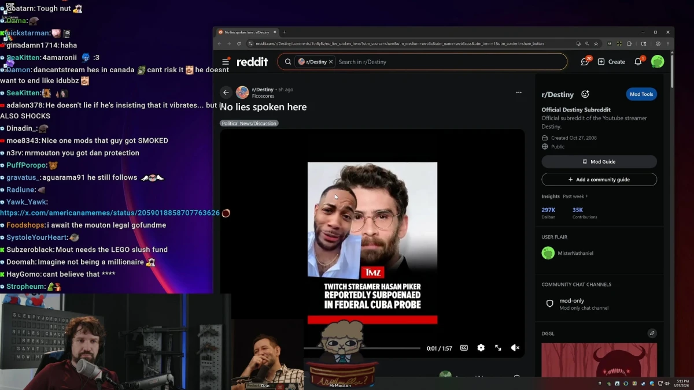Click the reddit logo to go home

click(x=253, y=62)
